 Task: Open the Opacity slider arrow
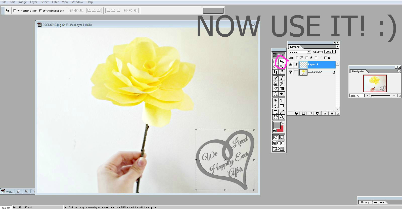[x=334, y=52]
